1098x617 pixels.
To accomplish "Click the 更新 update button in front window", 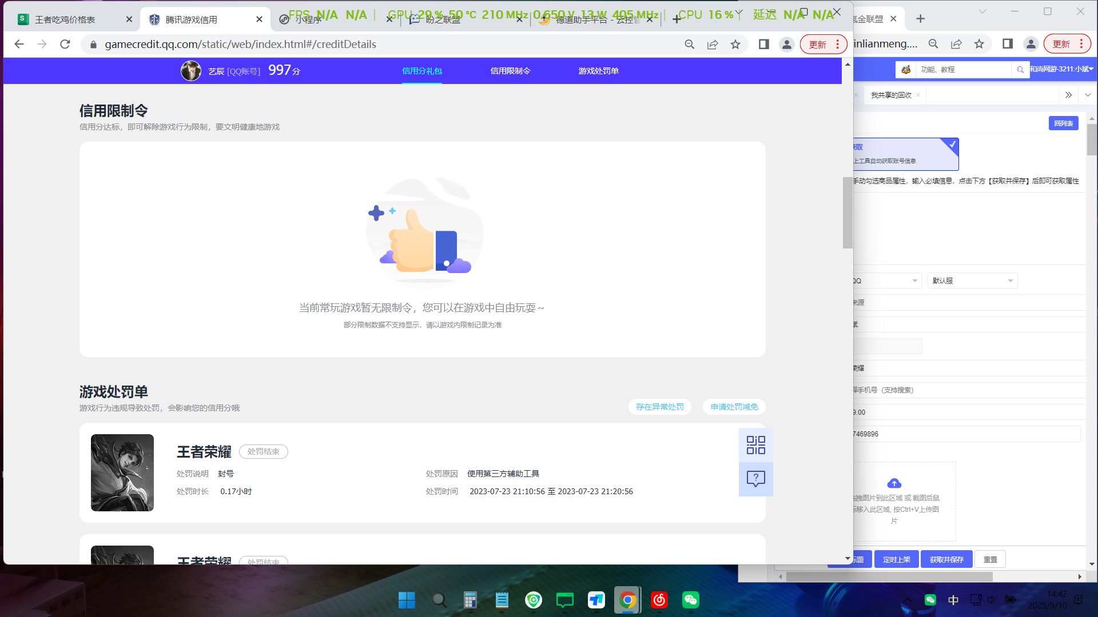I will (823, 44).
